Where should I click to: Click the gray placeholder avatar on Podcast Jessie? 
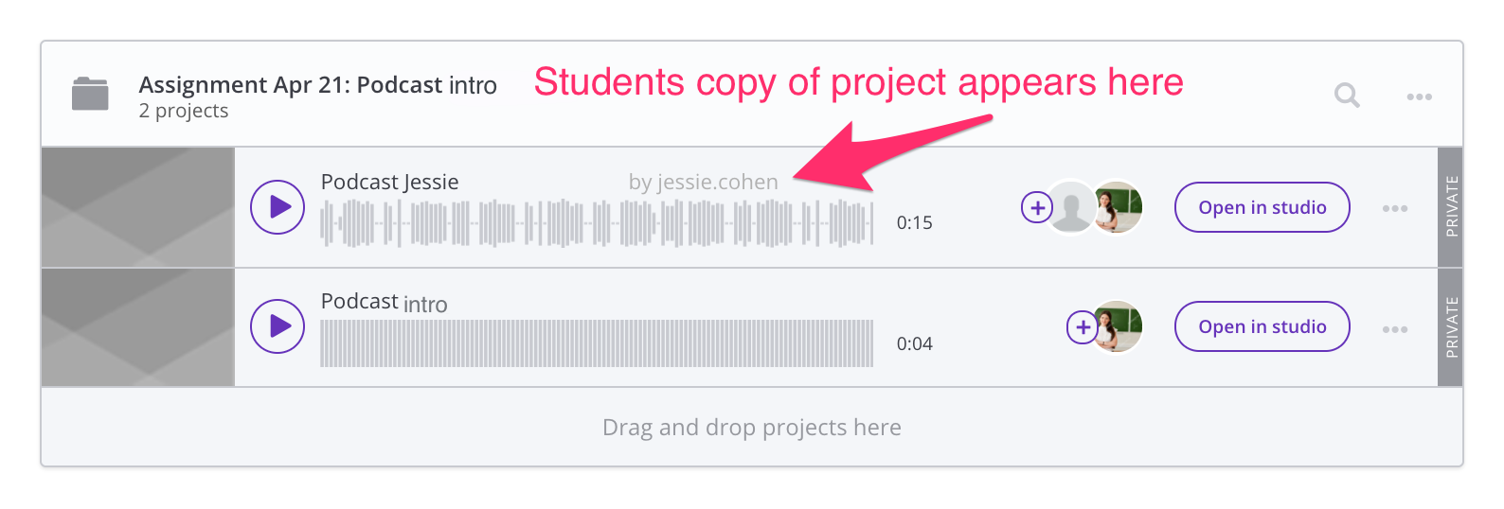1071,207
